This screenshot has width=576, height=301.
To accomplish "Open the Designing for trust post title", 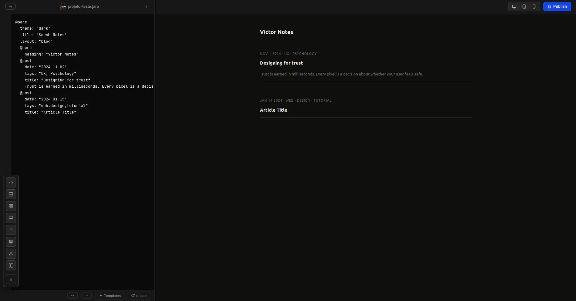I will [x=281, y=63].
